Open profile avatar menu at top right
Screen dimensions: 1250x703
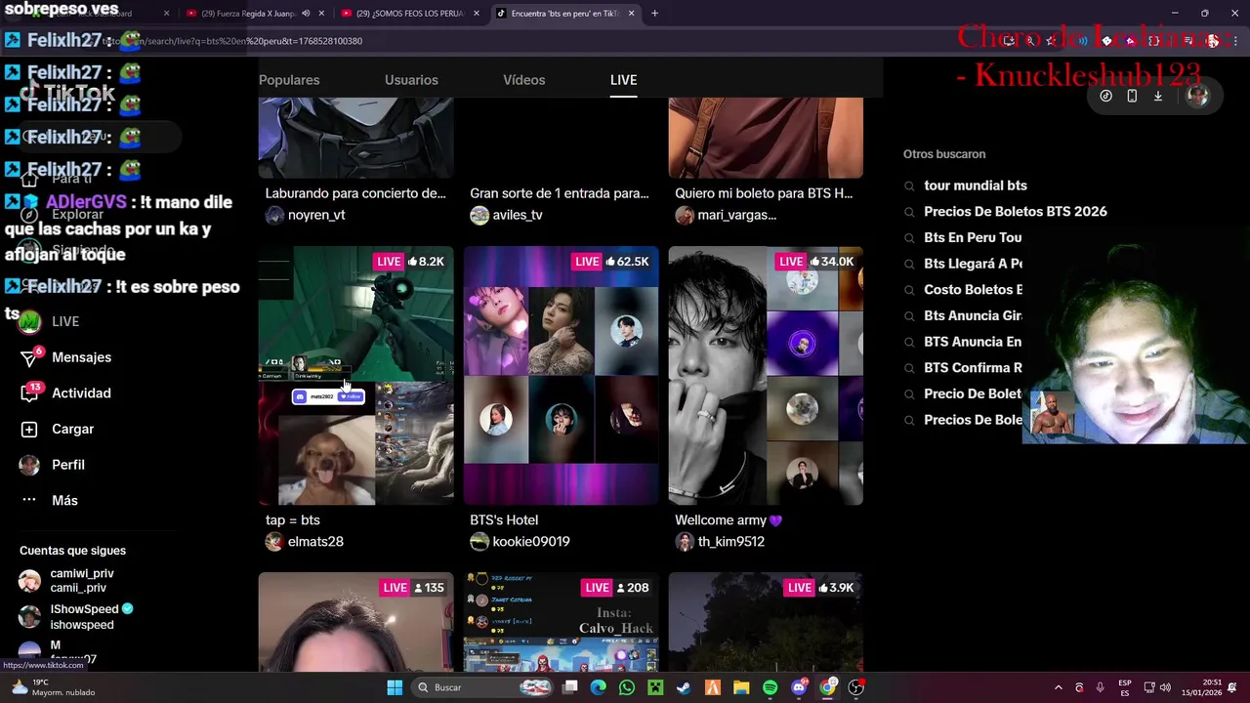[x=1198, y=96]
